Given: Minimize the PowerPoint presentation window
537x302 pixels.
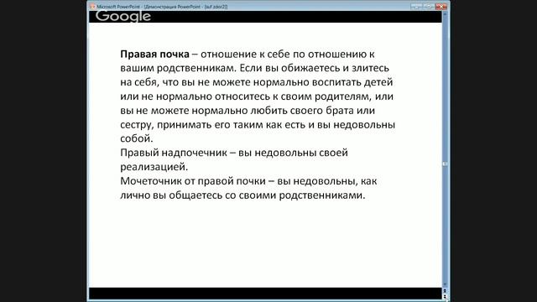Looking at the screenshot, I should 416,6.
